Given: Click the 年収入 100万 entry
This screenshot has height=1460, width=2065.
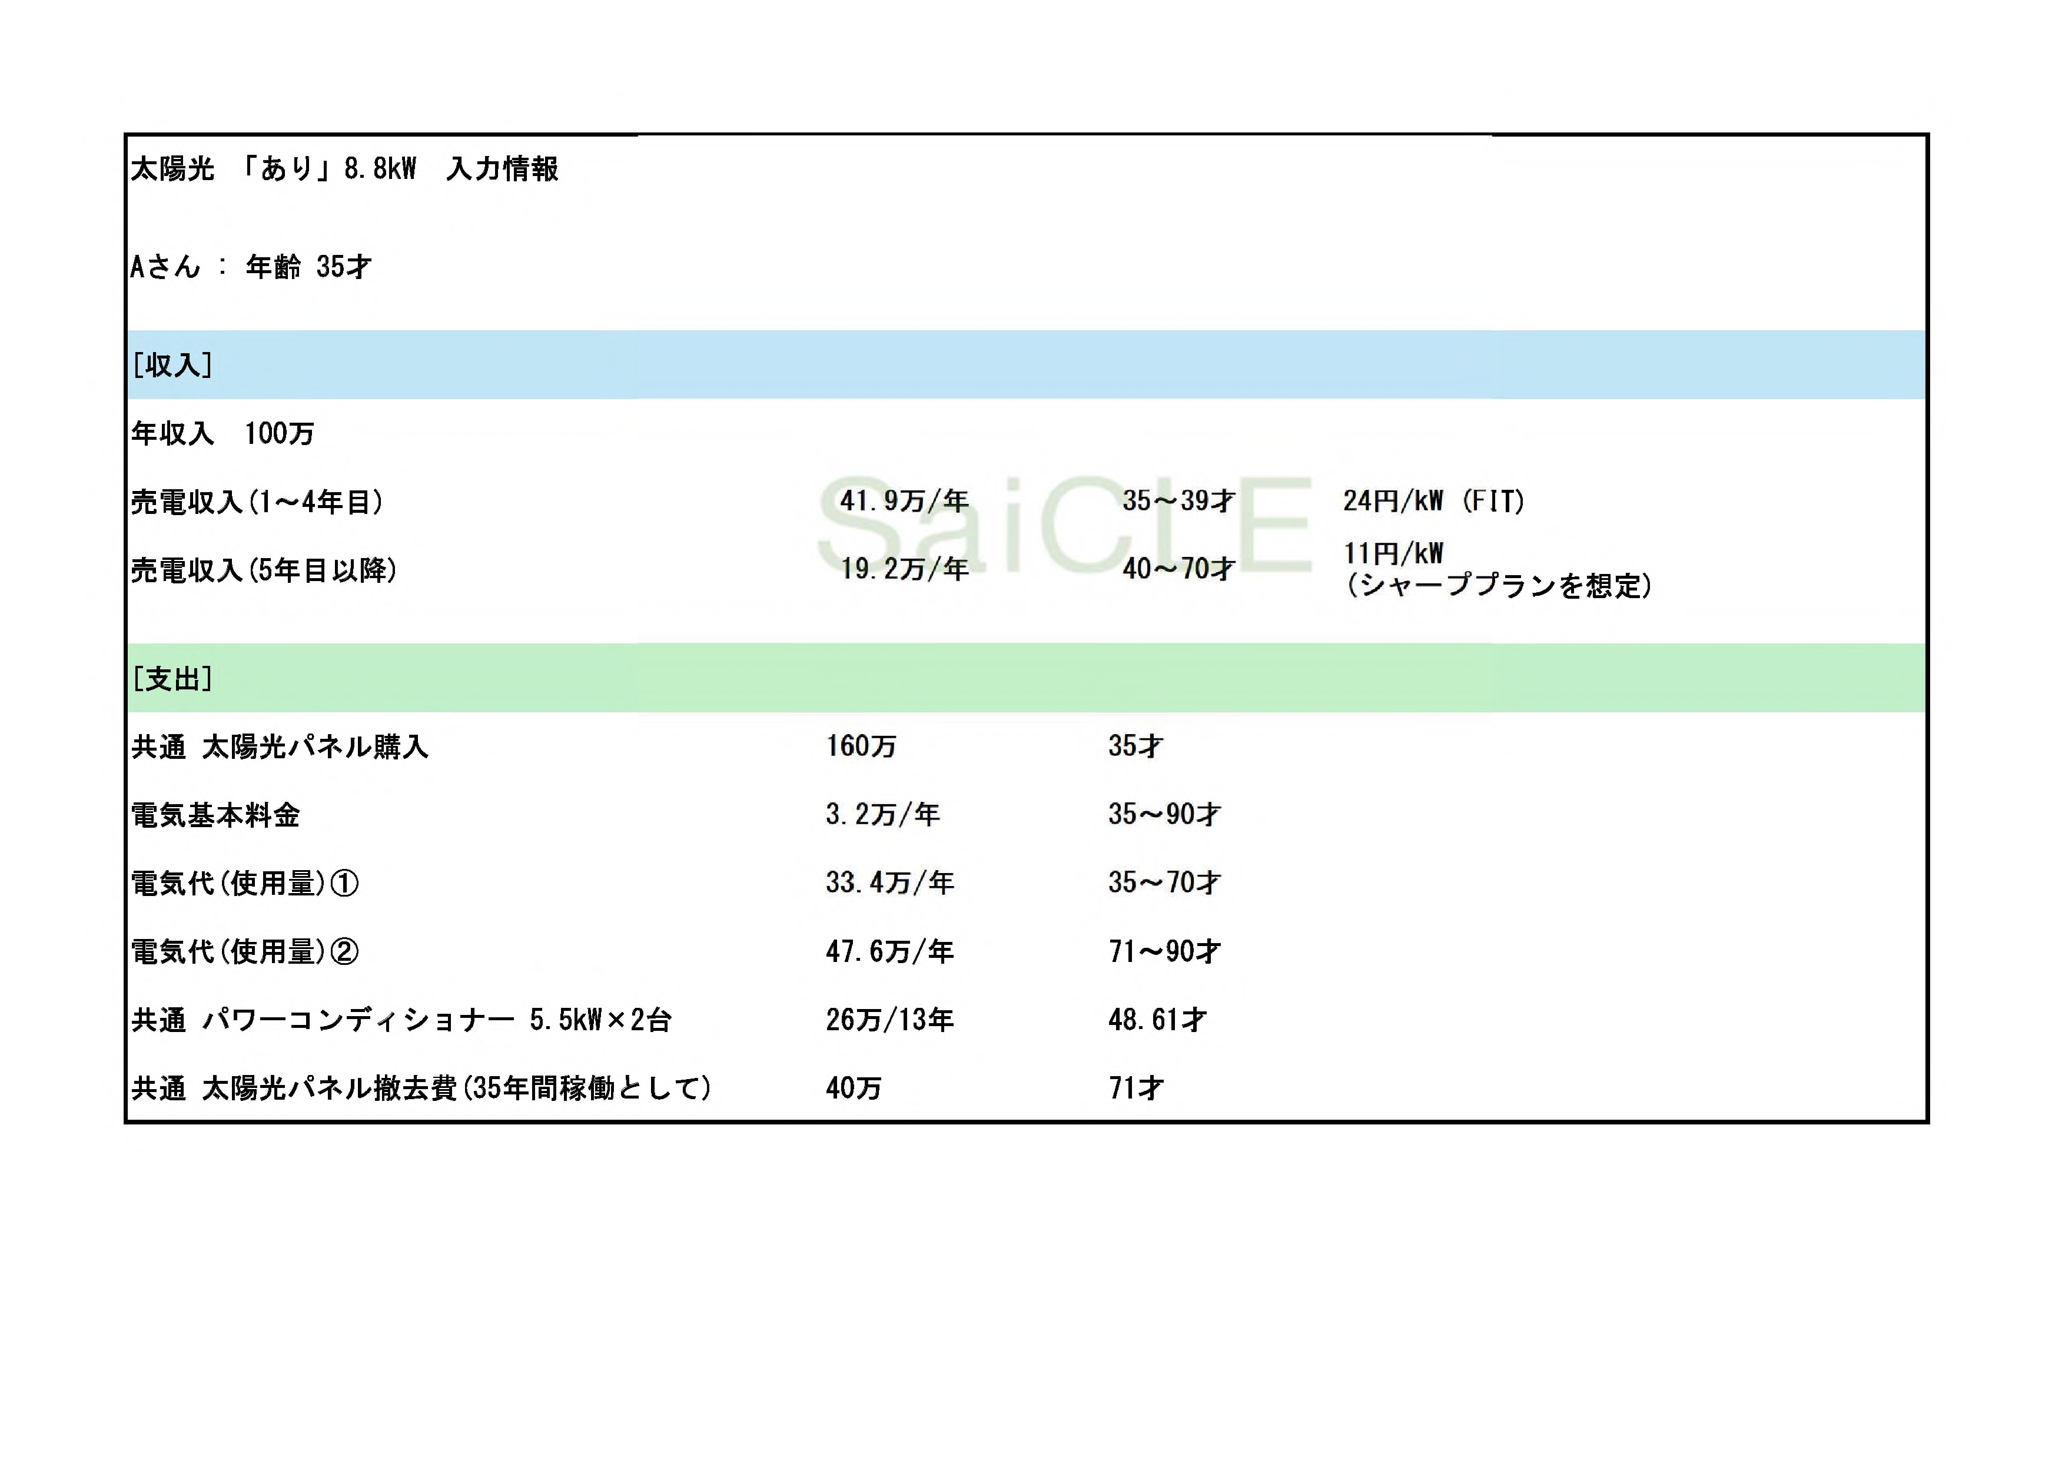Looking at the screenshot, I should 222,434.
